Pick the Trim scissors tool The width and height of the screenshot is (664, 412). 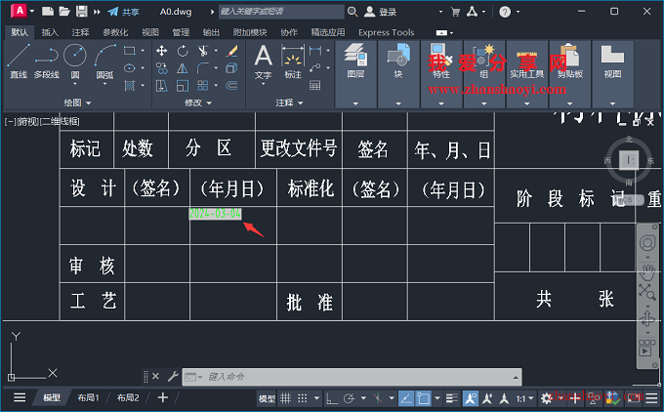tap(203, 51)
